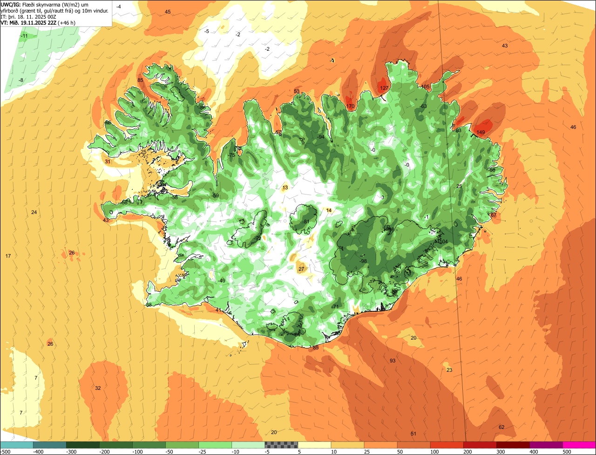Viewport: 596px width, 455px height.
Task: Click the '31' value in the western bay
Action: (x=108, y=161)
